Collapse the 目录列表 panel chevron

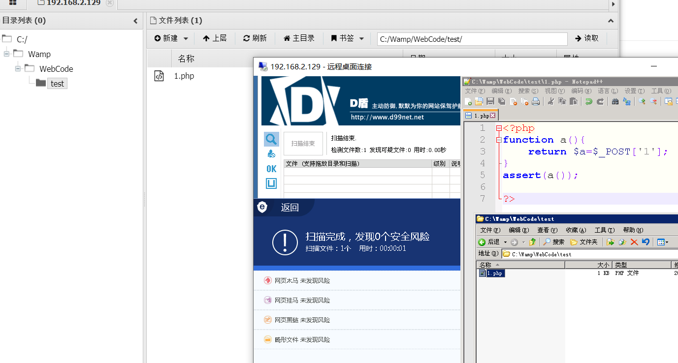136,21
